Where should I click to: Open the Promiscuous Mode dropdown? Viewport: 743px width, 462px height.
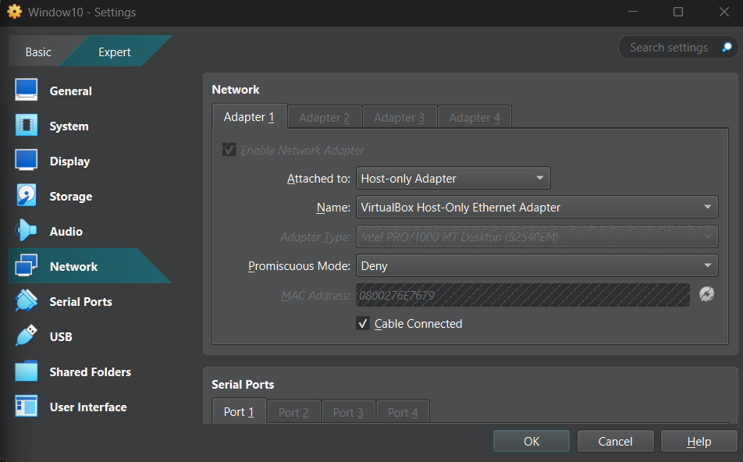pyautogui.click(x=537, y=266)
